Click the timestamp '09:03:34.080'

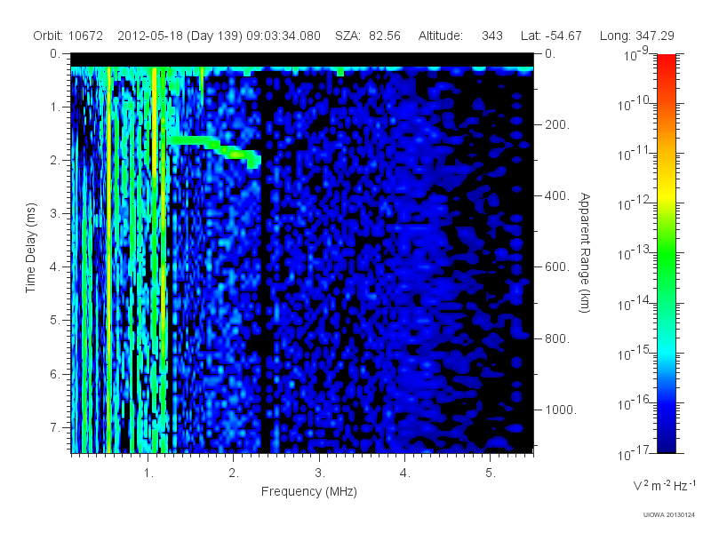click(284, 36)
